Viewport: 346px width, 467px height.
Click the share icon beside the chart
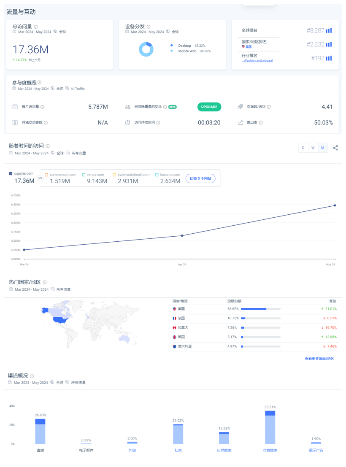coord(335,148)
